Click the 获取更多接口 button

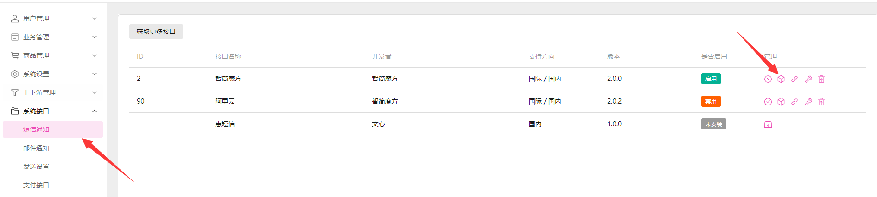tap(156, 31)
